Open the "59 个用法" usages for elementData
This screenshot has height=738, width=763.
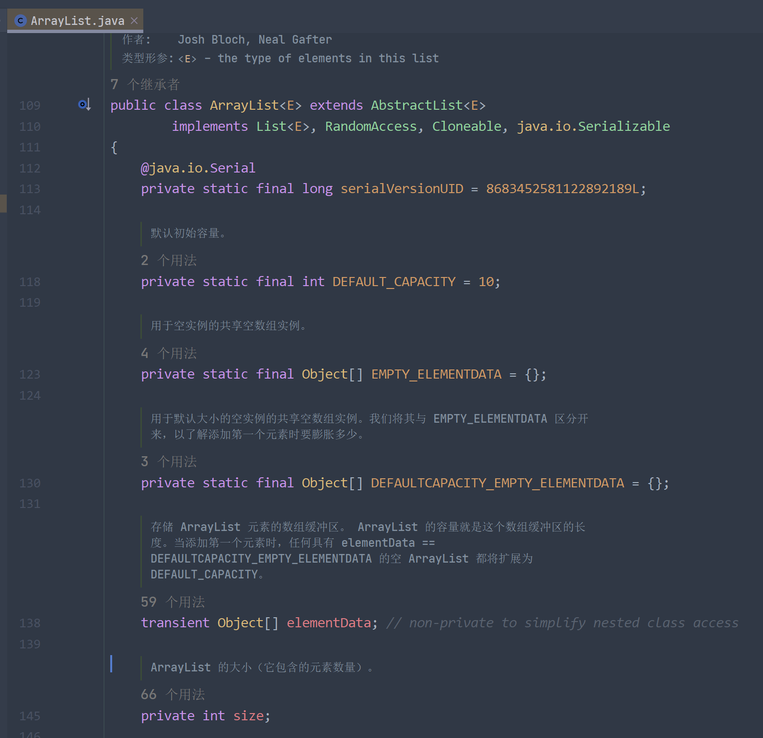click(x=173, y=602)
